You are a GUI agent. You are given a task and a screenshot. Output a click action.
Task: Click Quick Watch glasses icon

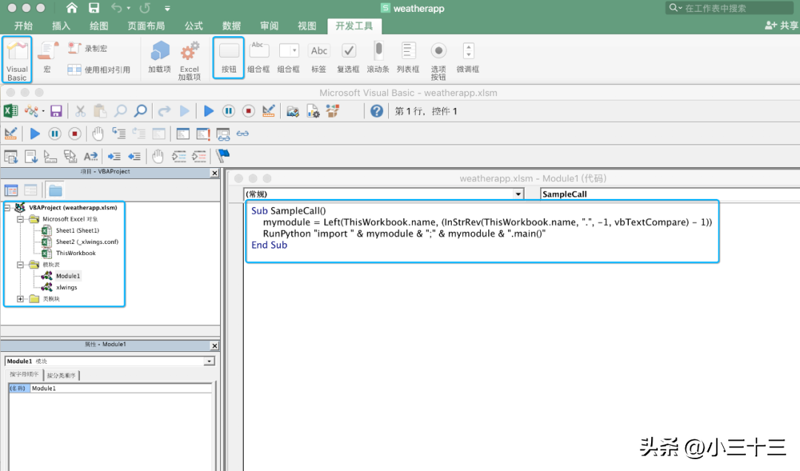(x=242, y=133)
